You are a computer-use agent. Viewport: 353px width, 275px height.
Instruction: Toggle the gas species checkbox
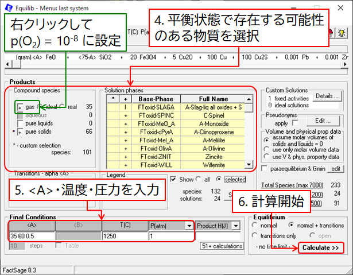20,107
